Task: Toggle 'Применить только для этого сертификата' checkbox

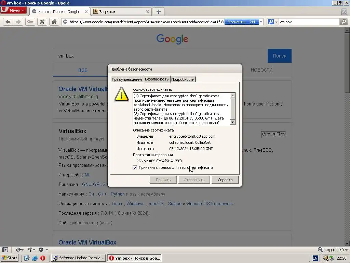Action: point(135,167)
